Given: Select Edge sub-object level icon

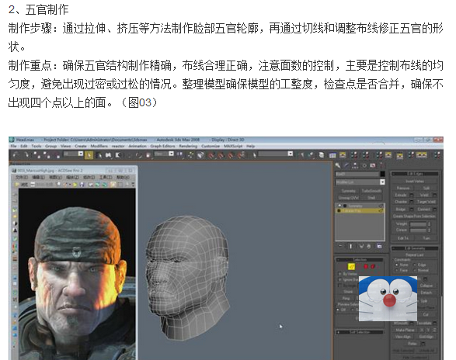Looking at the screenshot, I should coord(351,266).
